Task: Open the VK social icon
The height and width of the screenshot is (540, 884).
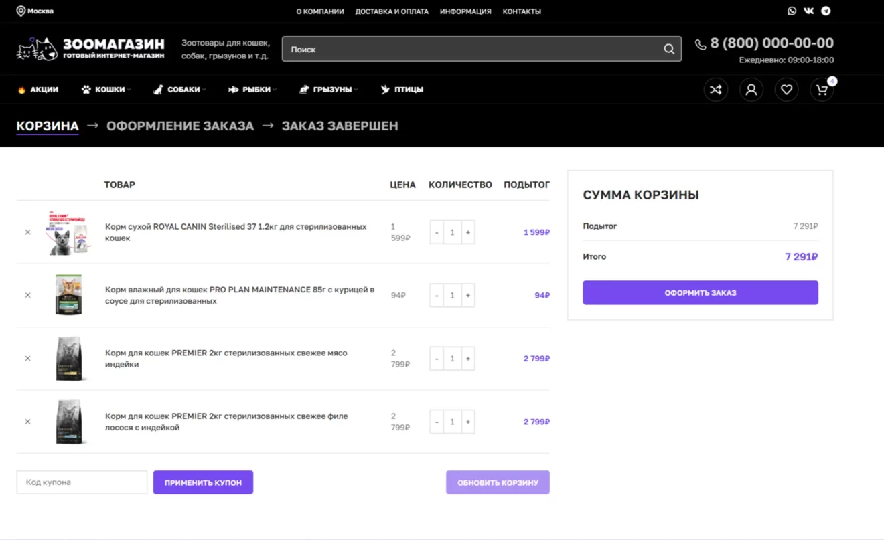Action: coord(809,11)
